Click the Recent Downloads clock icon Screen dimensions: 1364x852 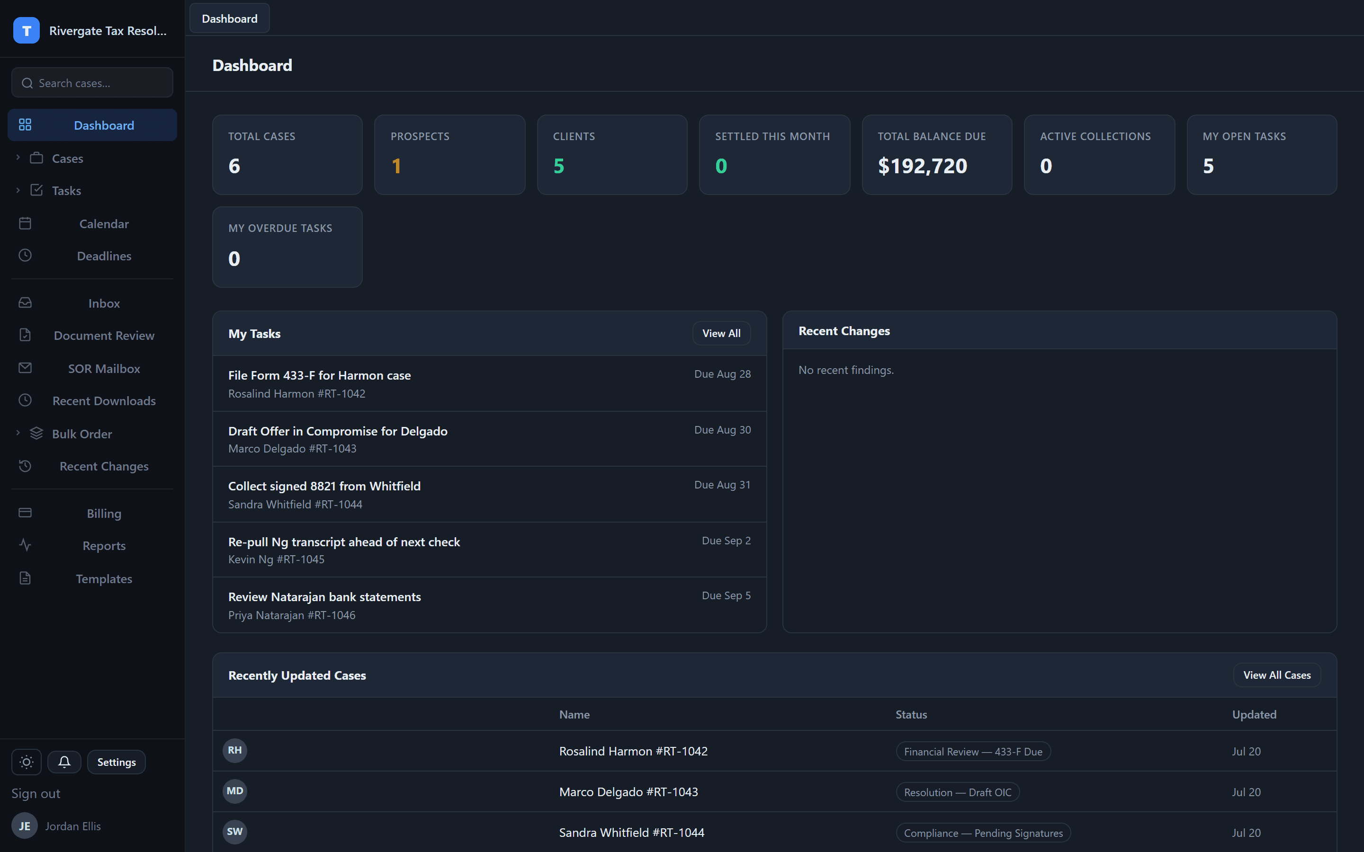[25, 400]
